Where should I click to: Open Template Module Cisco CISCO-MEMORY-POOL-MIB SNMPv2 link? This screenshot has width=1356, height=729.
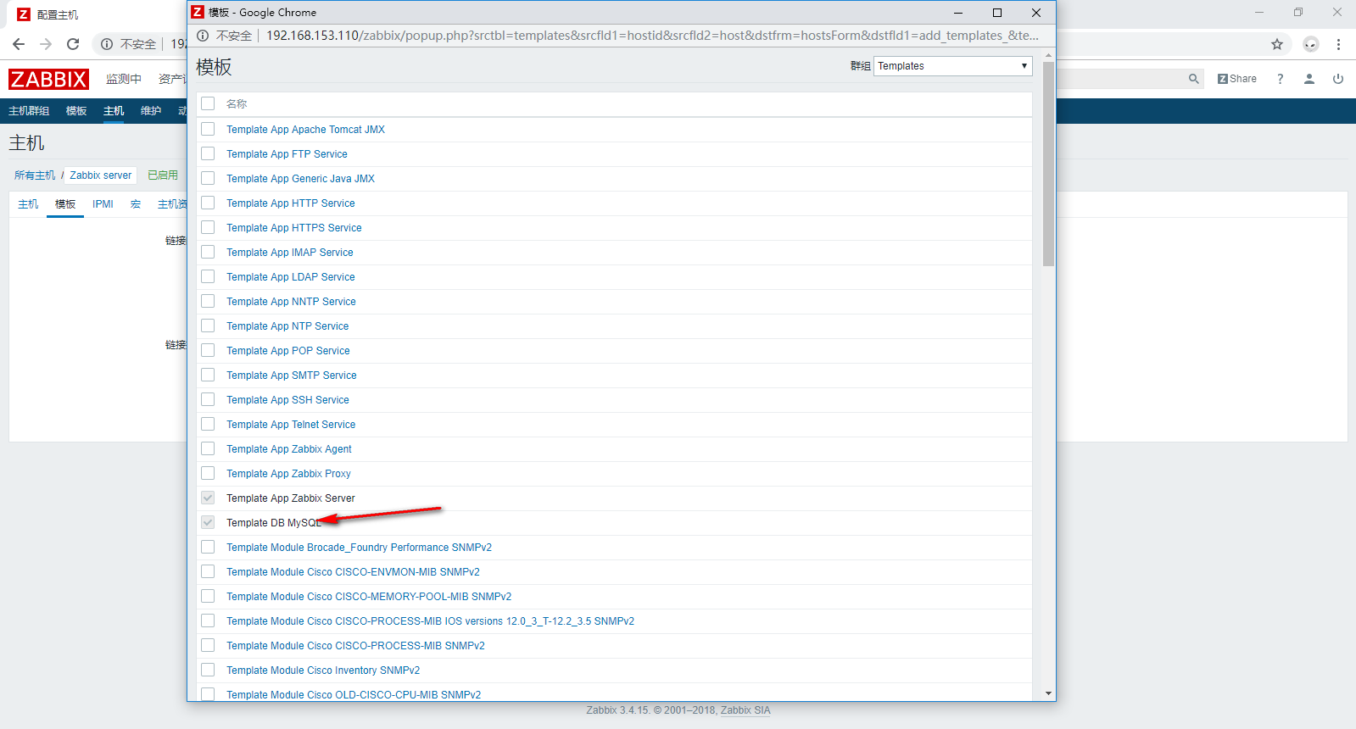[x=369, y=597]
